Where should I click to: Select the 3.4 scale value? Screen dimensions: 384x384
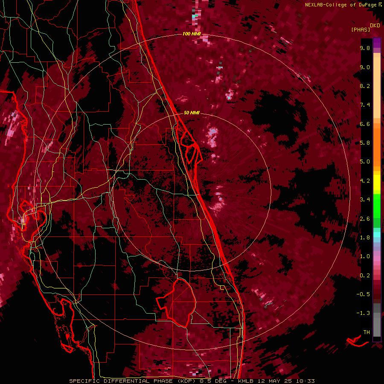pyautogui.click(x=365, y=200)
